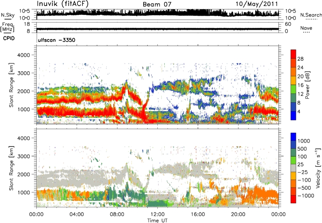
Task: Click the 04:00 time tick label
Action: (77, 215)
